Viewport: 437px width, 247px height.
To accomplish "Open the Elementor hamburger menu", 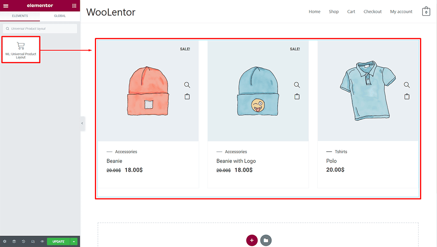I will point(6,5).
